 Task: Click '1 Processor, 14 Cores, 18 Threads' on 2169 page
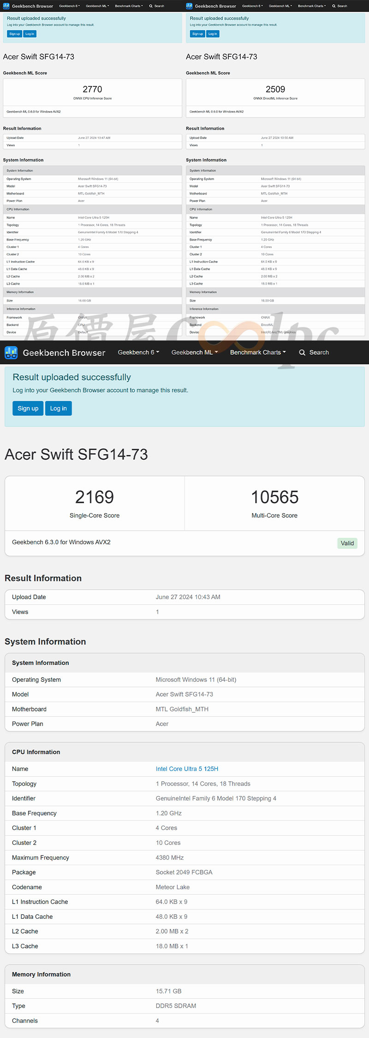(x=203, y=783)
